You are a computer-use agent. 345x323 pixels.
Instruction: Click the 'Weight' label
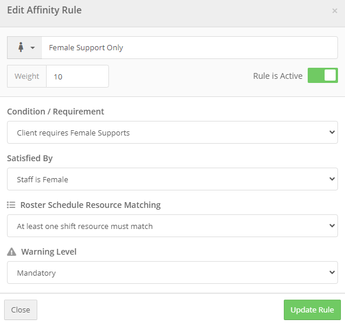tap(27, 77)
